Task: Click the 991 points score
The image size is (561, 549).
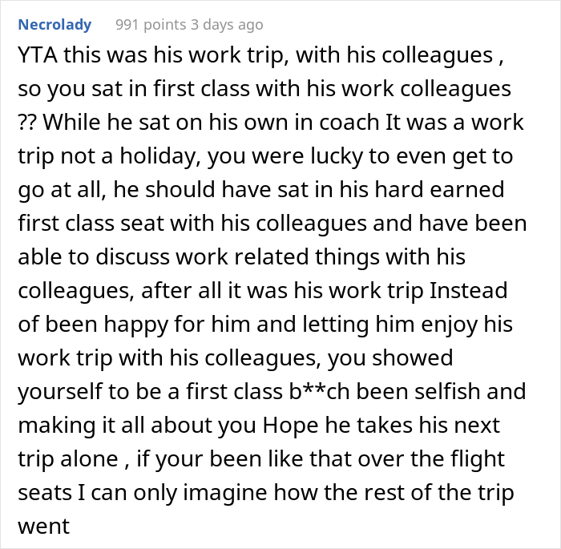Action: (150, 25)
